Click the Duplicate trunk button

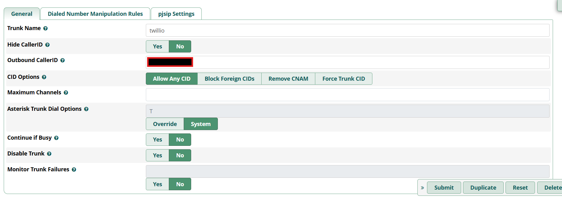(483, 188)
